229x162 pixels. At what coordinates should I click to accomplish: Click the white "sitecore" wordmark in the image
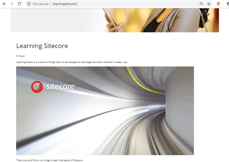pos(61,87)
